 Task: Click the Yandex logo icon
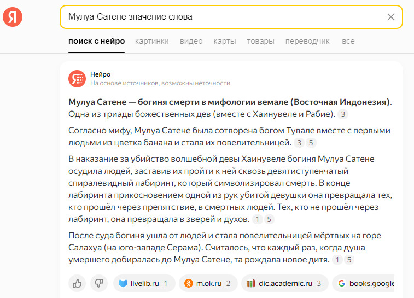click(x=13, y=17)
